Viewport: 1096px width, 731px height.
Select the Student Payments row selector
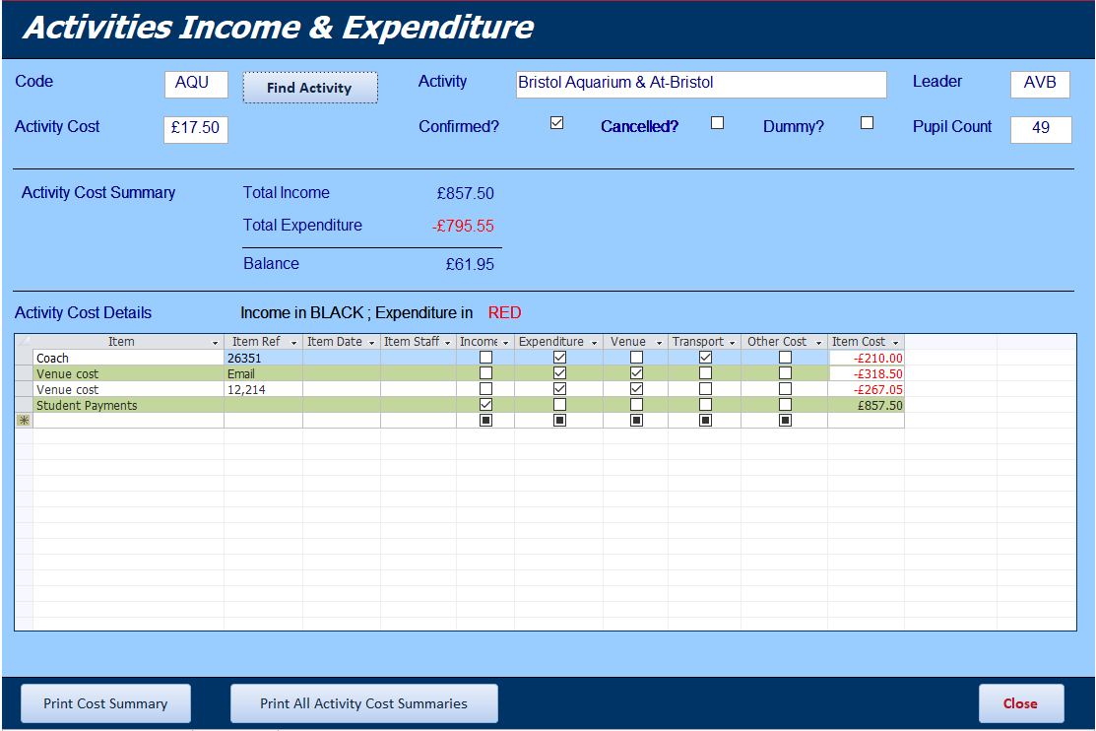[x=24, y=404]
